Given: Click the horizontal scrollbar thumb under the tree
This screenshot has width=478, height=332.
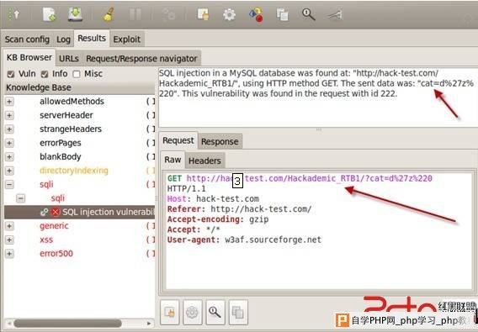Looking at the screenshot, I should (67, 323).
